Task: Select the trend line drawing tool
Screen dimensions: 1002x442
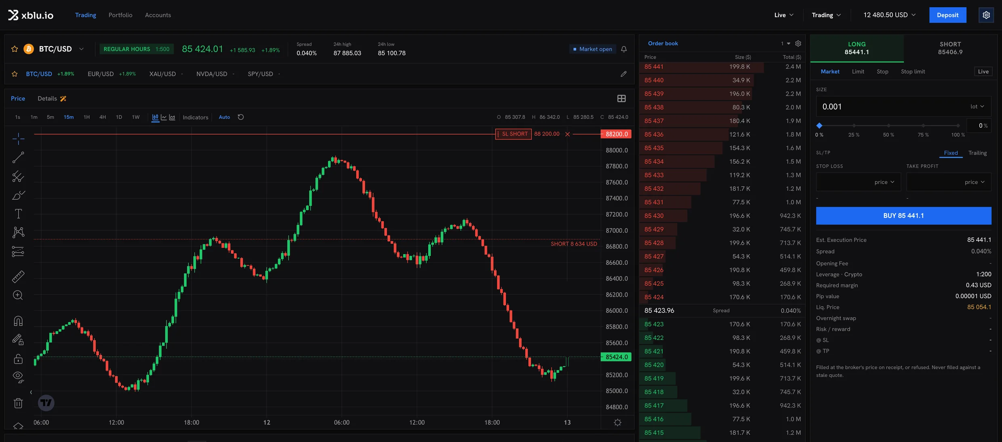Action: [18, 157]
